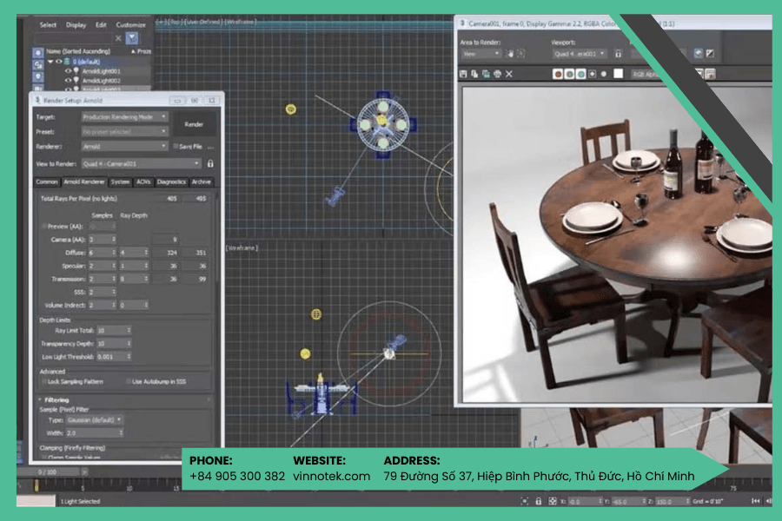This screenshot has height=521, width=782.
Task: Open the Display menu in Scene Explorer
Action: (76, 25)
